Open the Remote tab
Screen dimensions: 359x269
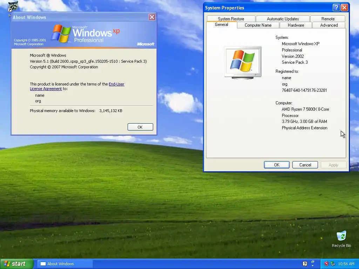(328, 19)
